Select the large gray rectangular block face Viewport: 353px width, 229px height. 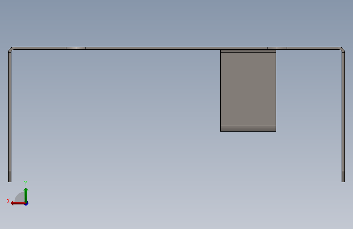coord(248,89)
